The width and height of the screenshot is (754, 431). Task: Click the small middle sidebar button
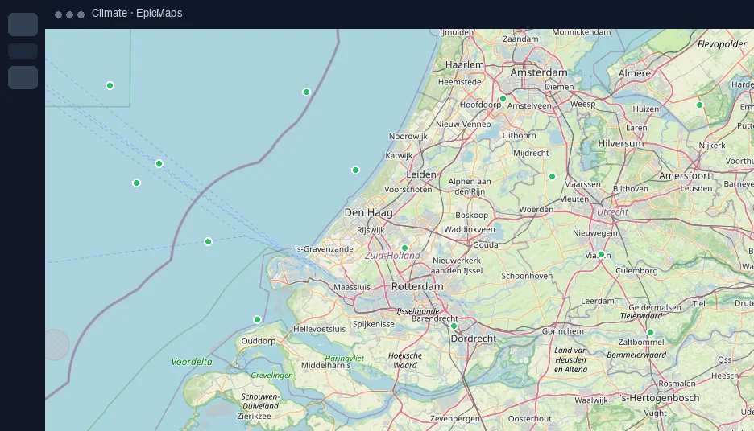[23, 51]
